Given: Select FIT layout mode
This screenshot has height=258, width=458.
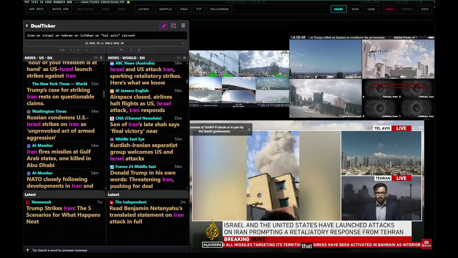Looking at the screenshot, I should pos(199,9).
